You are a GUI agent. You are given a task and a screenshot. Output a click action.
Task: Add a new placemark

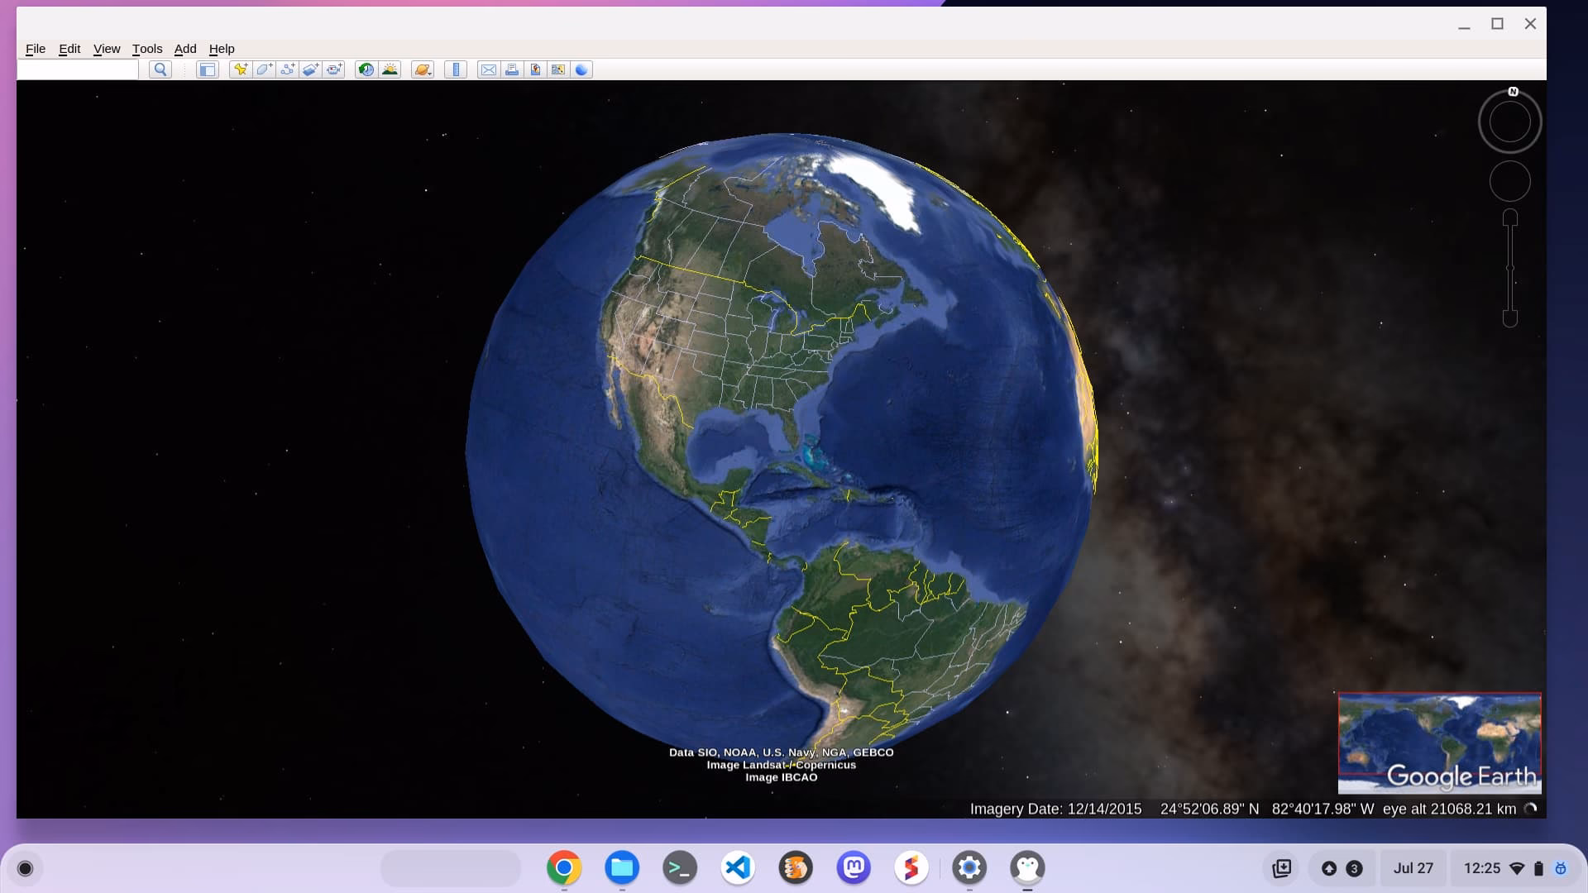[240, 69]
